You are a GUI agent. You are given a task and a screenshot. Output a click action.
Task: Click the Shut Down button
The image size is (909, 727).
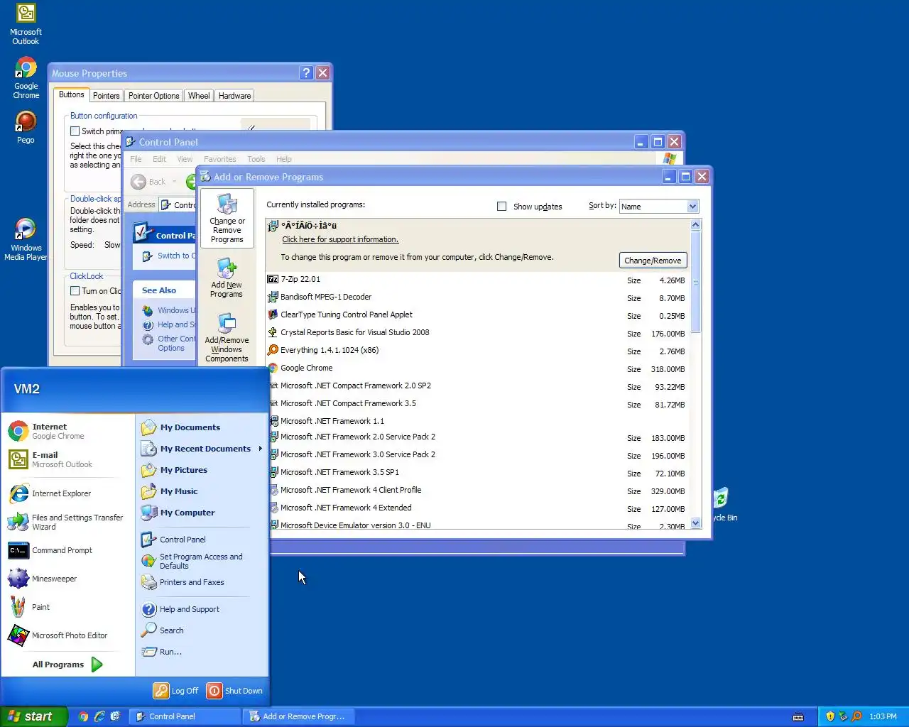tap(235, 691)
